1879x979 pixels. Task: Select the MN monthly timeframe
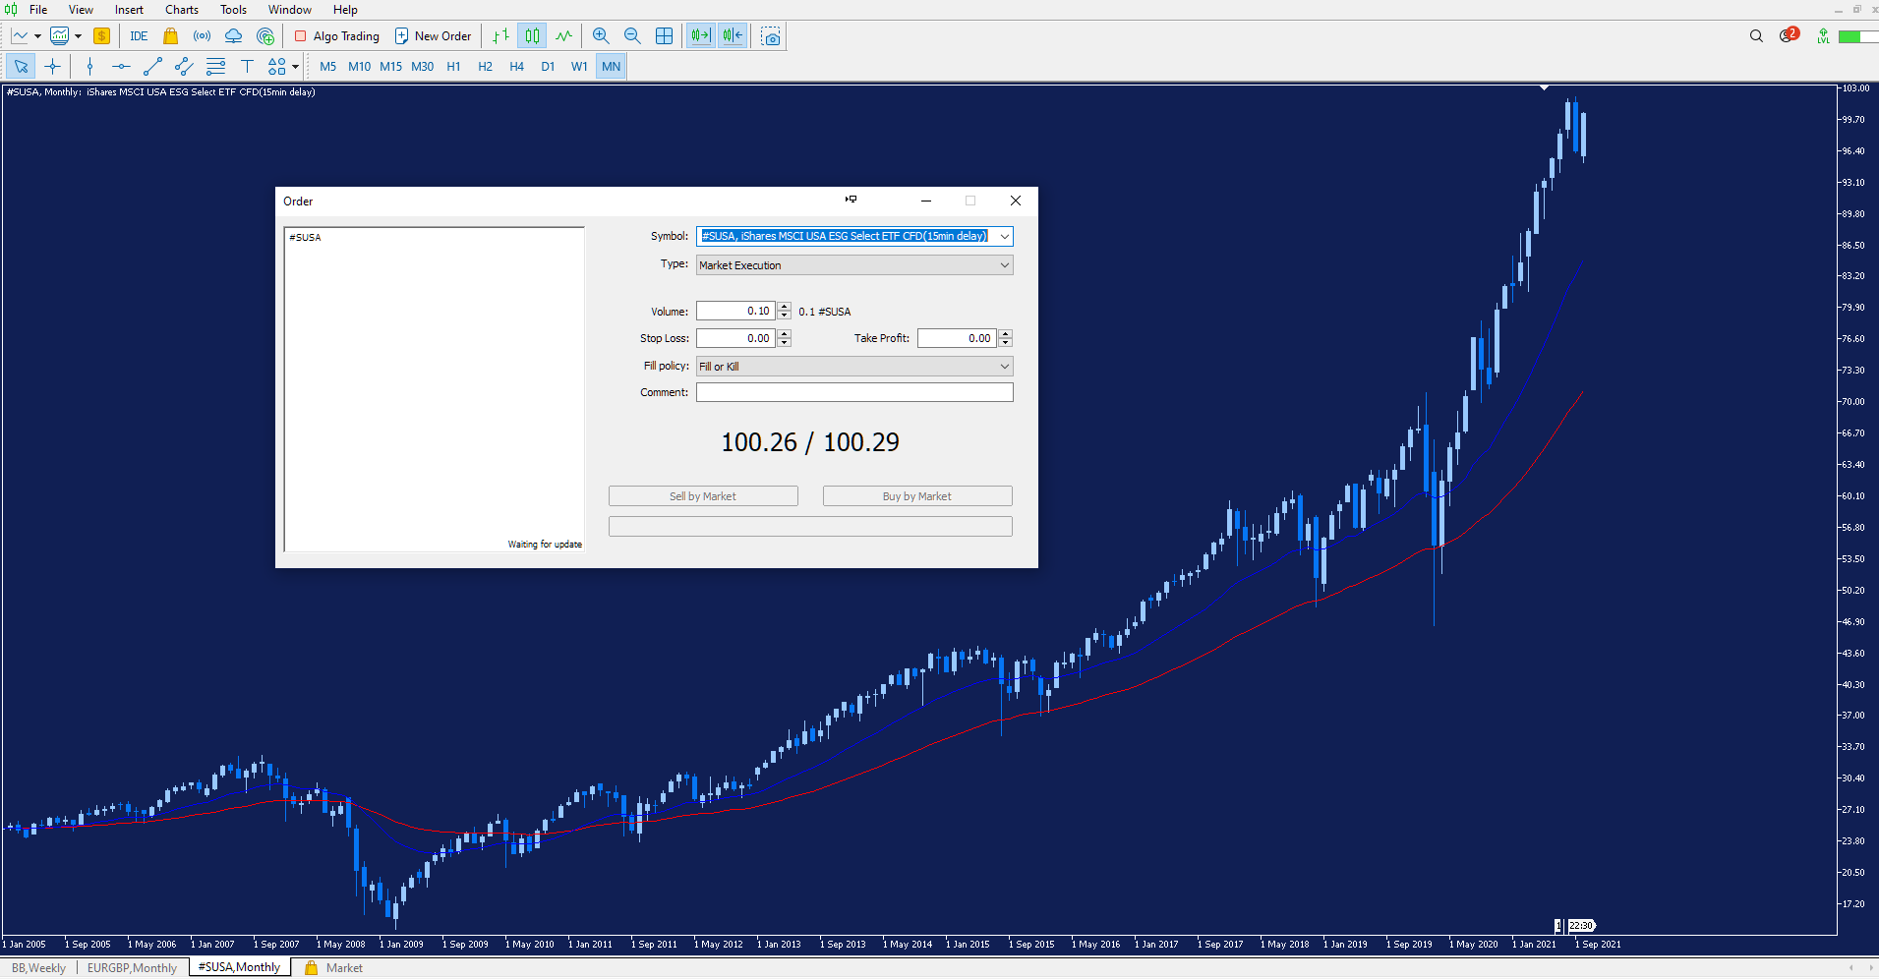[611, 66]
